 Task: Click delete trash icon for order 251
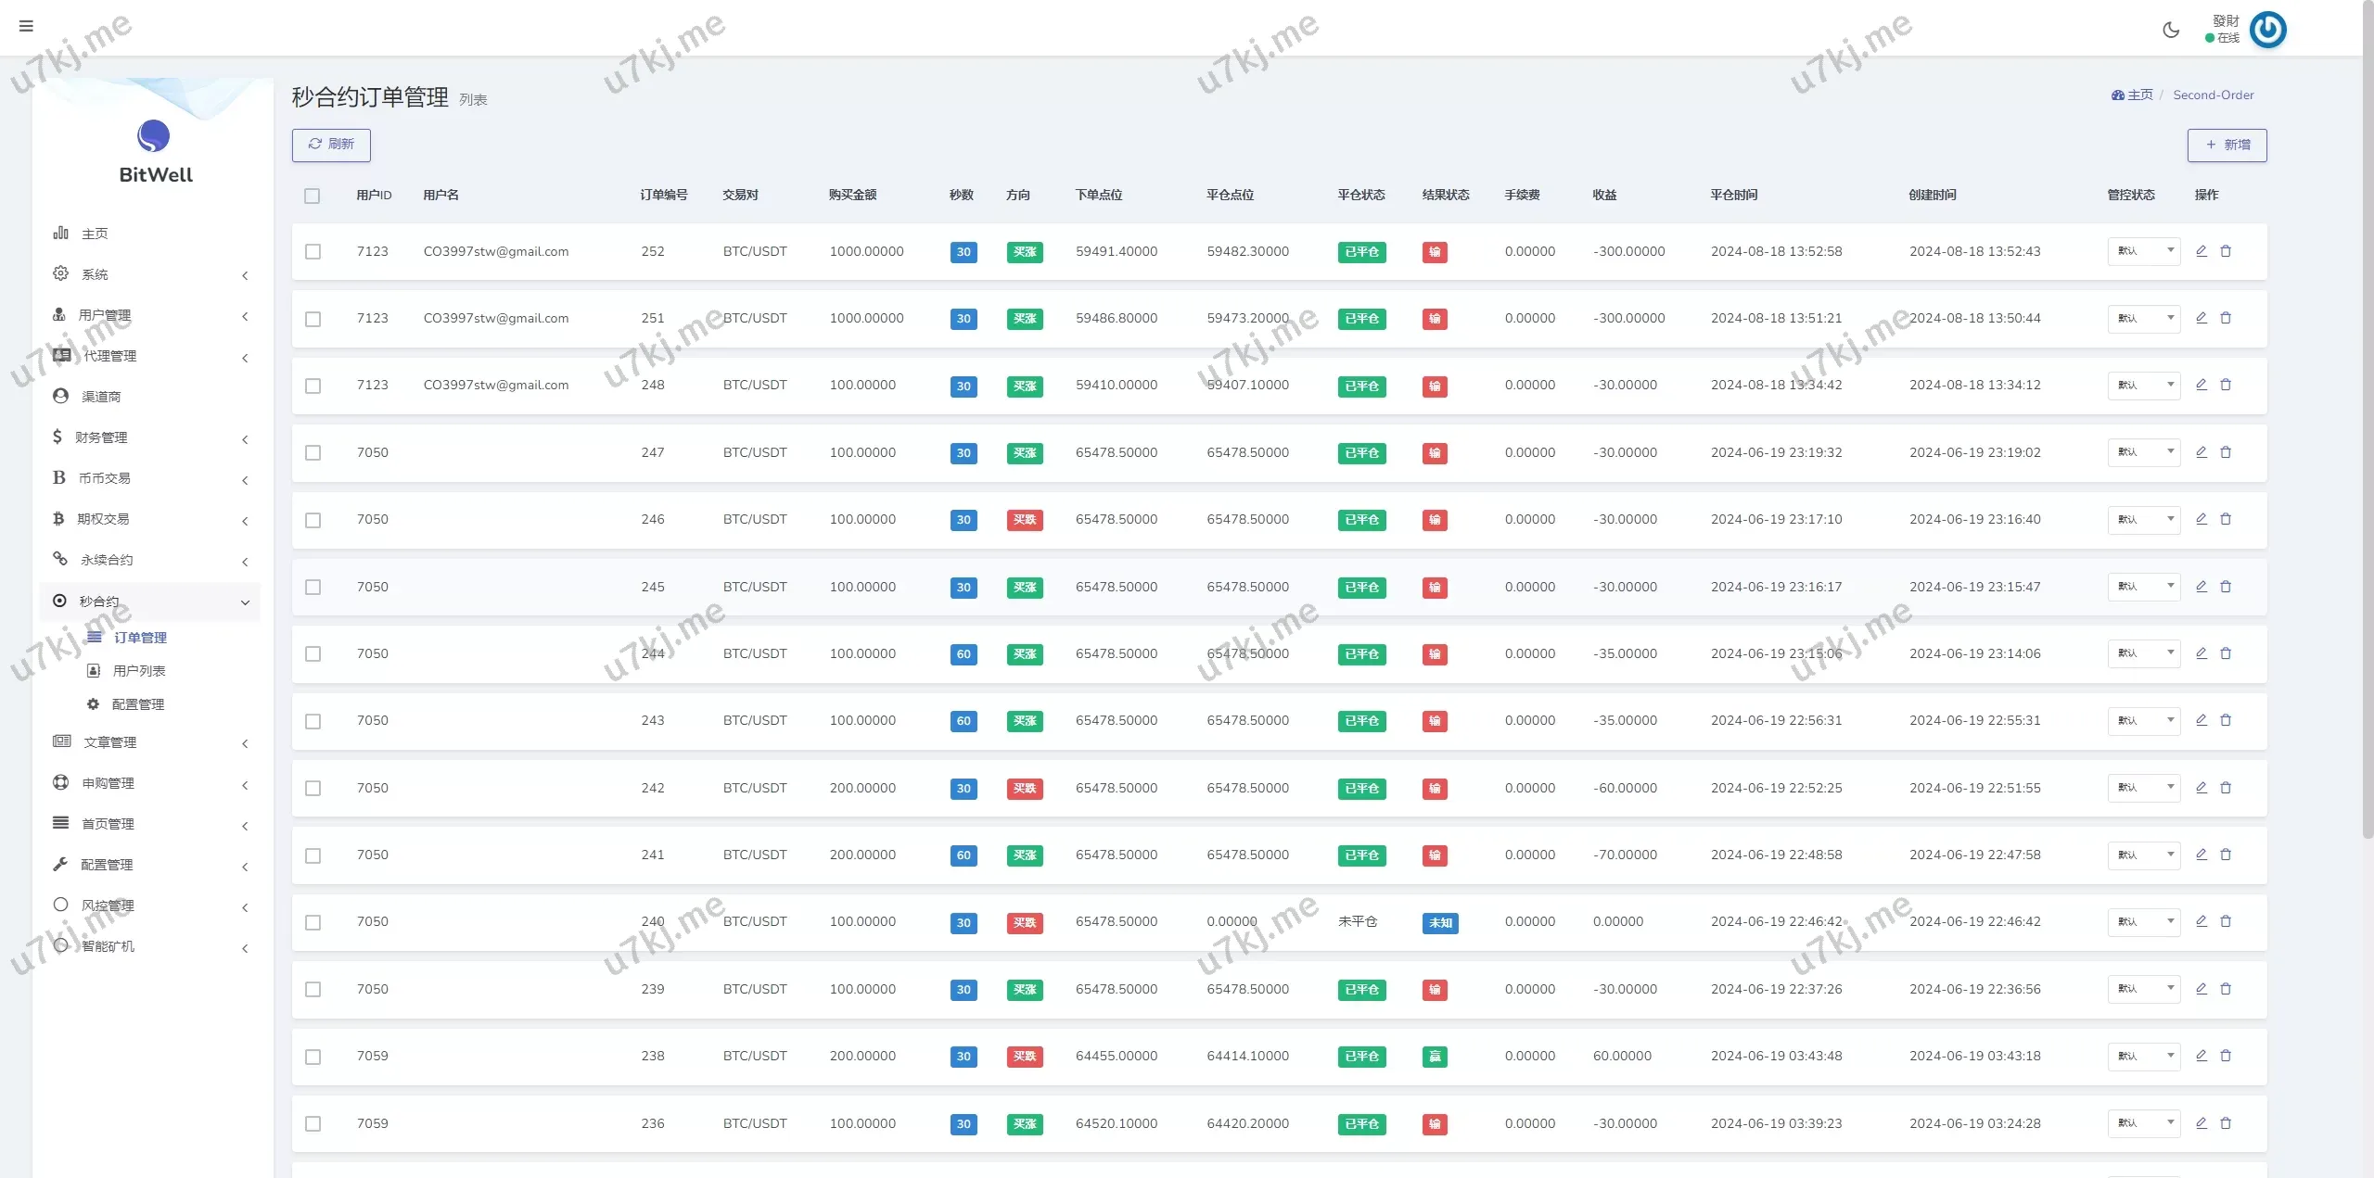coord(2226,318)
